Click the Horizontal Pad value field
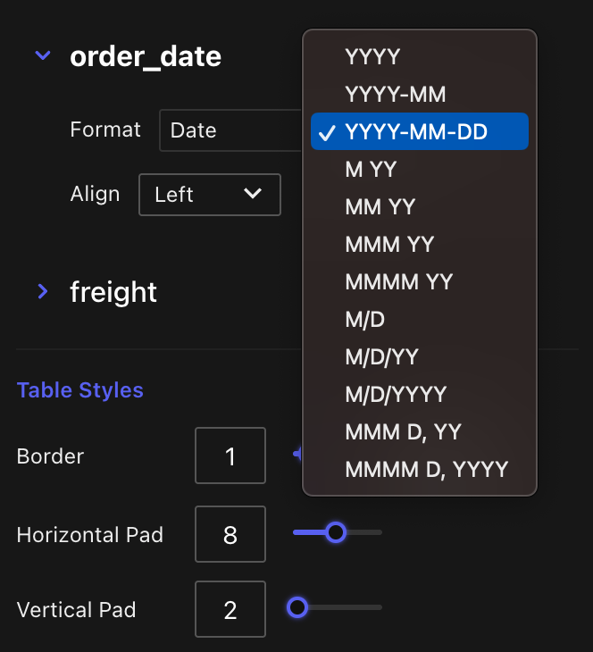 point(230,534)
